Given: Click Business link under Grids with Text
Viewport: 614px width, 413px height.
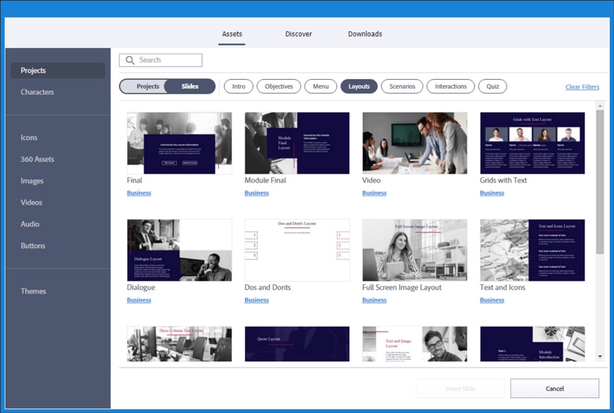Looking at the screenshot, I should click(492, 193).
